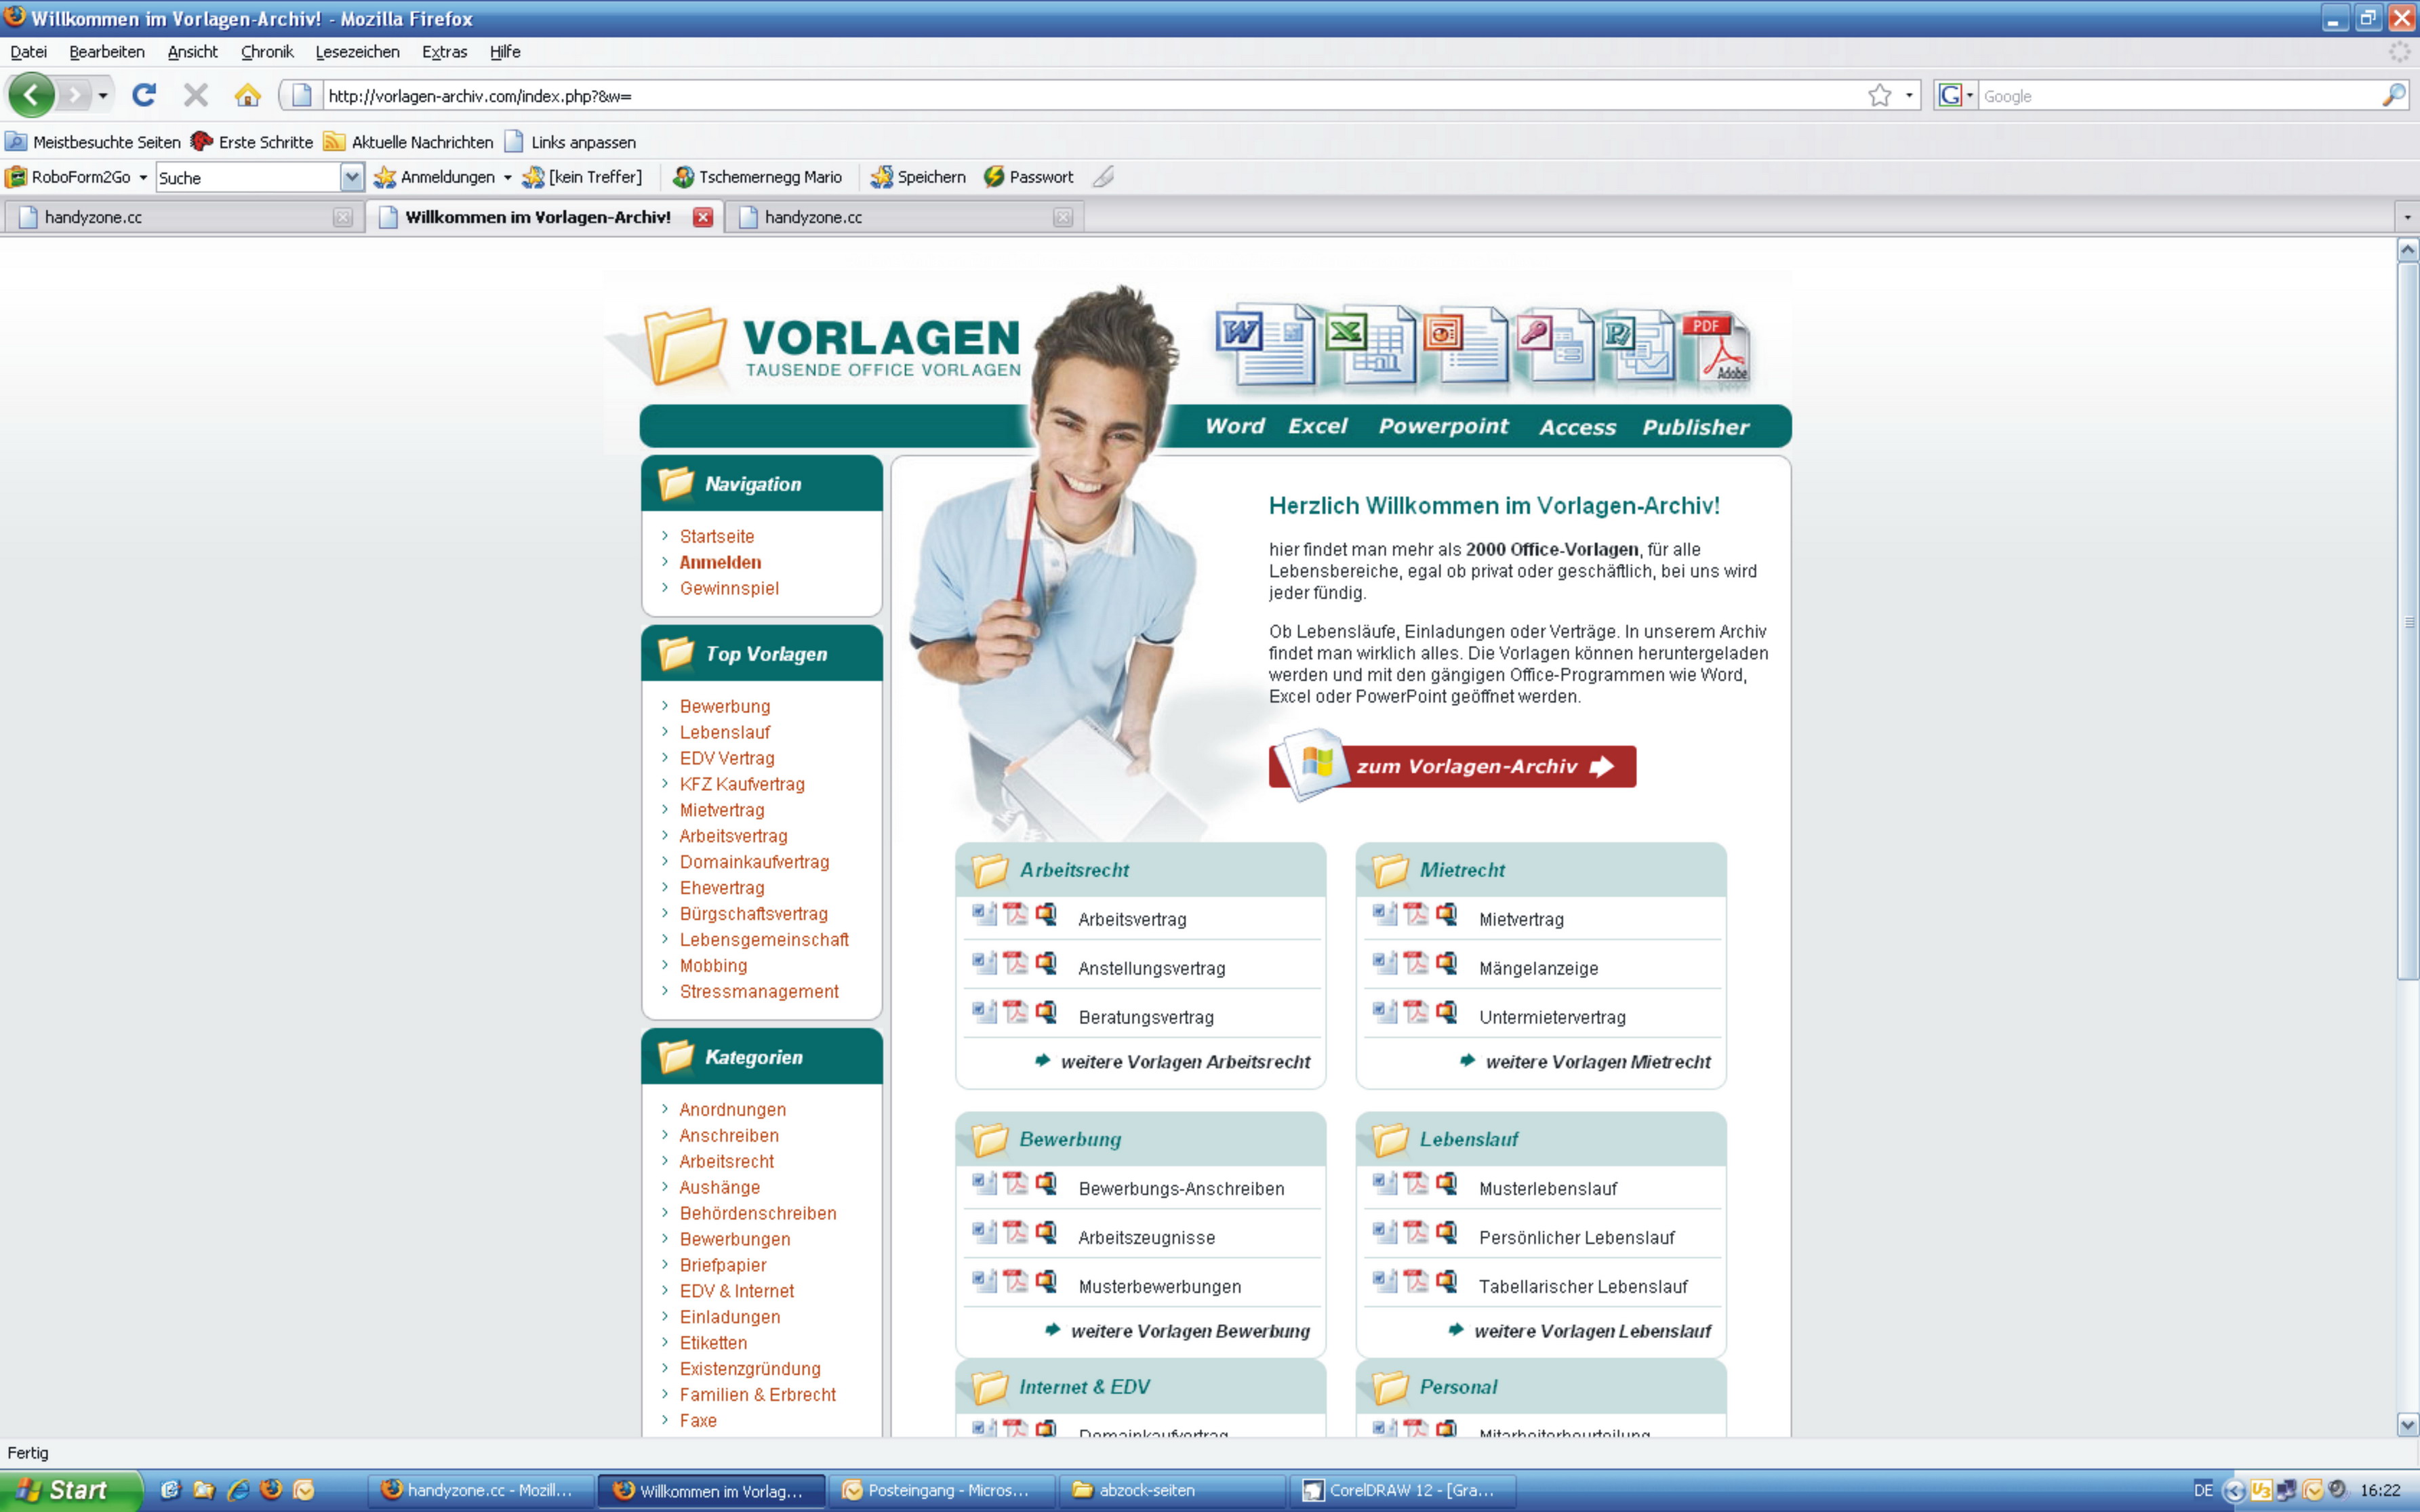Open Posteingang Microsoft taskbar window

(x=941, y=1490)
